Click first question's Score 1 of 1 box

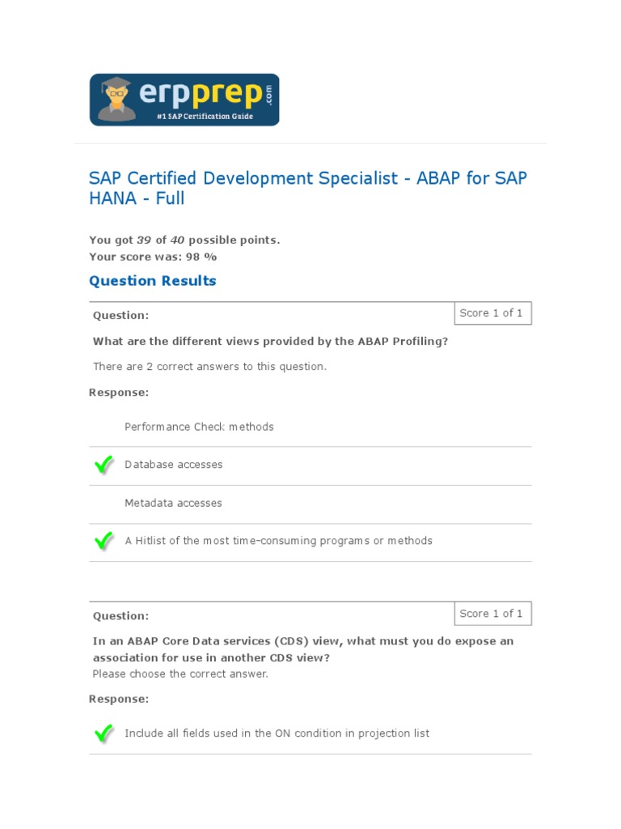(x=491, y=313)
